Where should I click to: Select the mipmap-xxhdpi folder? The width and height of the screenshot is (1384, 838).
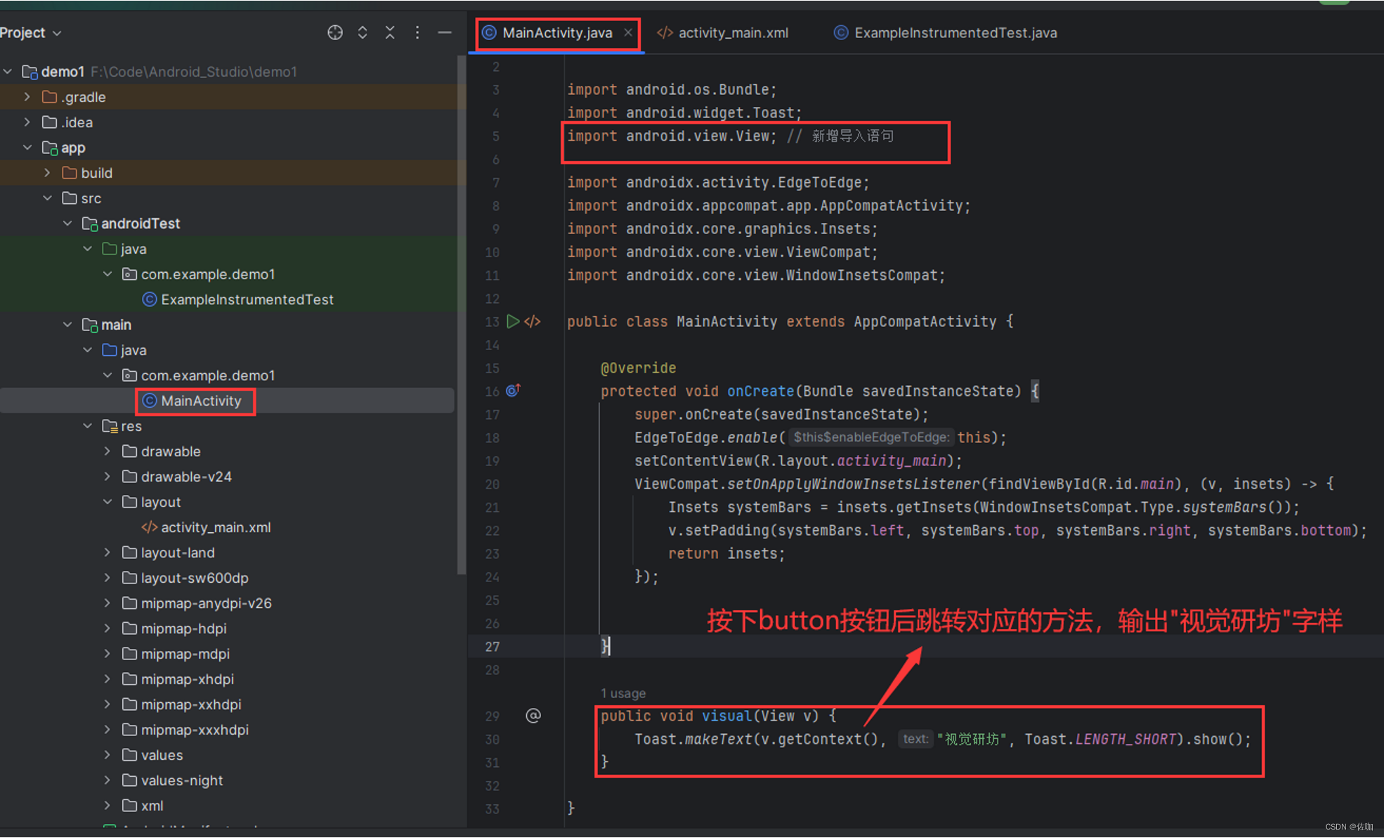coord(181,704)
